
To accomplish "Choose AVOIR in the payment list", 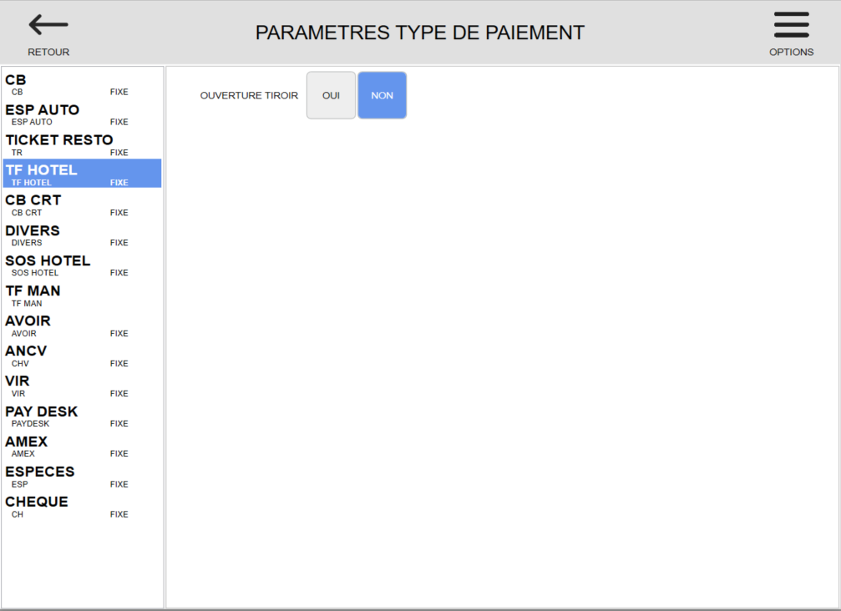I will click(82, 324).
